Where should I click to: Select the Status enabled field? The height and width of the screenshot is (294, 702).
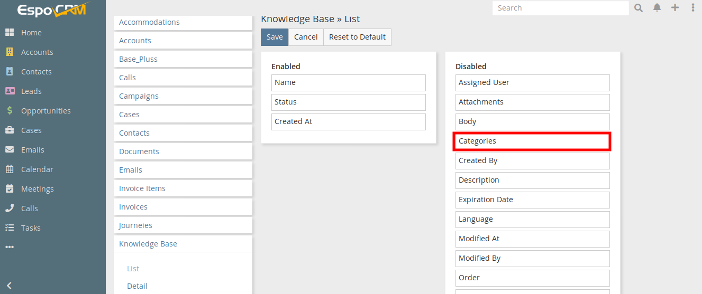[348, 102]
